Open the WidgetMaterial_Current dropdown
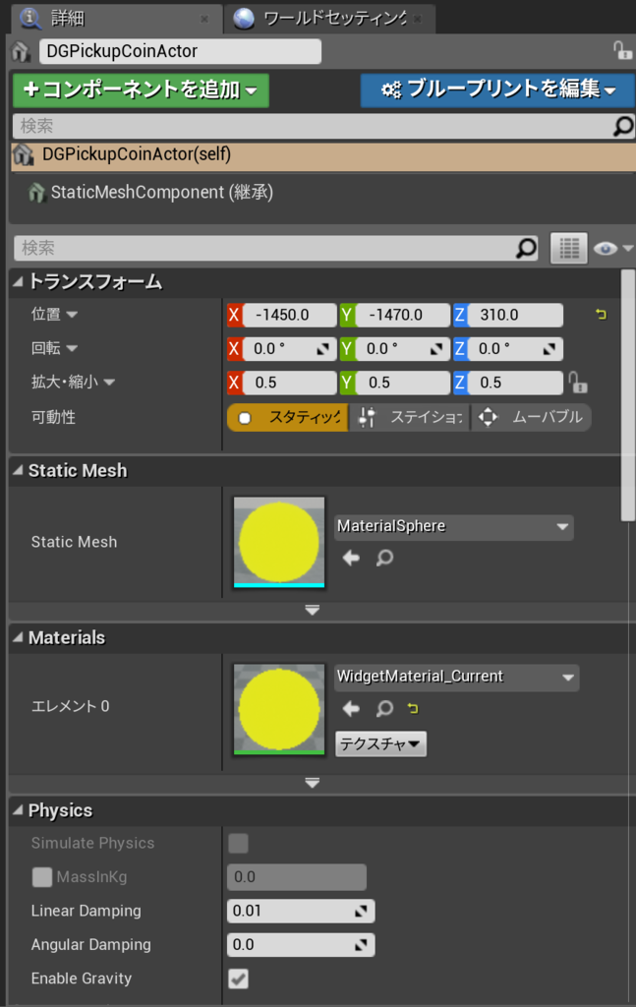Viewport: 636px width, 1007px height. (456, 677)
